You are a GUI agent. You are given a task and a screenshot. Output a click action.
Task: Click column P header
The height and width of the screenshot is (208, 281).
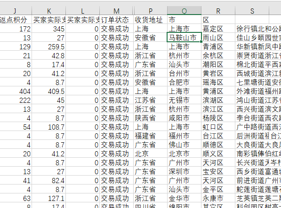[150, 11]
